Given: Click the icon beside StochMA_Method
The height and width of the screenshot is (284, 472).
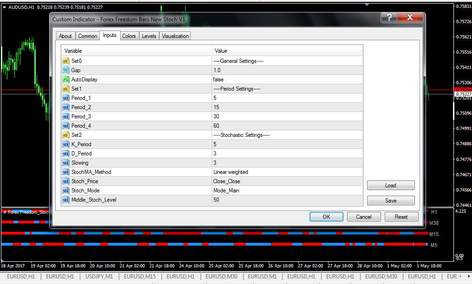Looking at the screenshot, I should 65,172.
